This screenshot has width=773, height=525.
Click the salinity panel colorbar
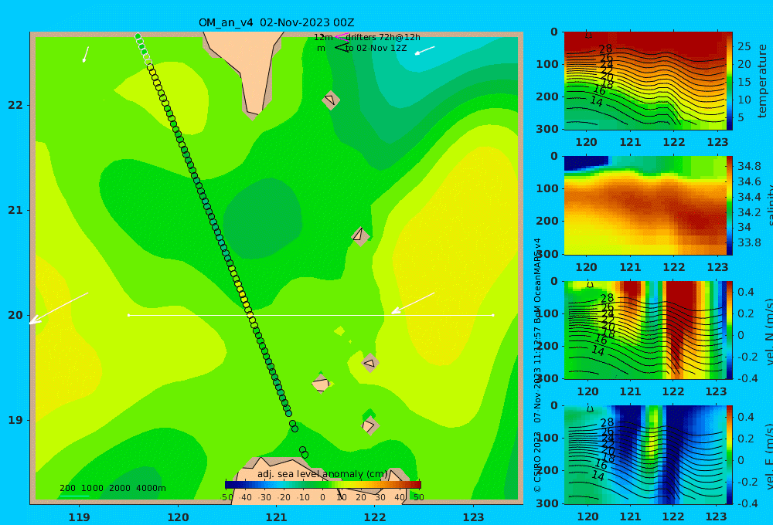(x=730, y=205)
